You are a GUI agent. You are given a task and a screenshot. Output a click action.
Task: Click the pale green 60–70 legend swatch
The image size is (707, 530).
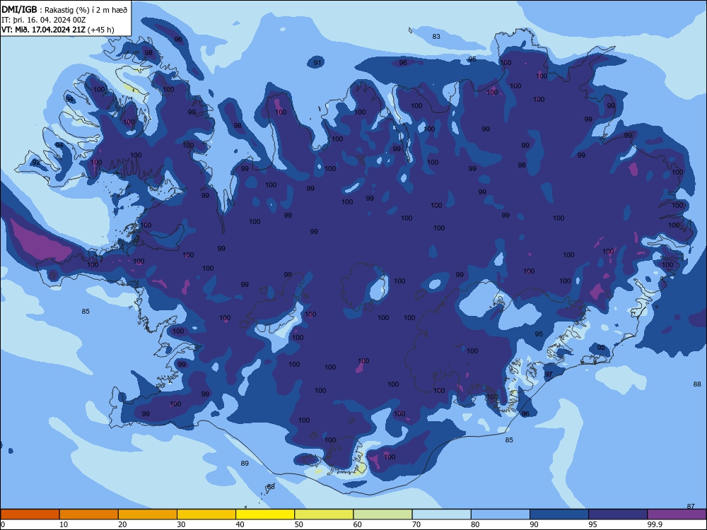coord(382,514)
